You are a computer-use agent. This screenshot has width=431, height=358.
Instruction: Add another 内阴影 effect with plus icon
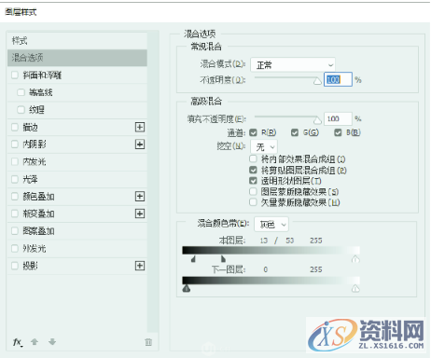point(140,145)
